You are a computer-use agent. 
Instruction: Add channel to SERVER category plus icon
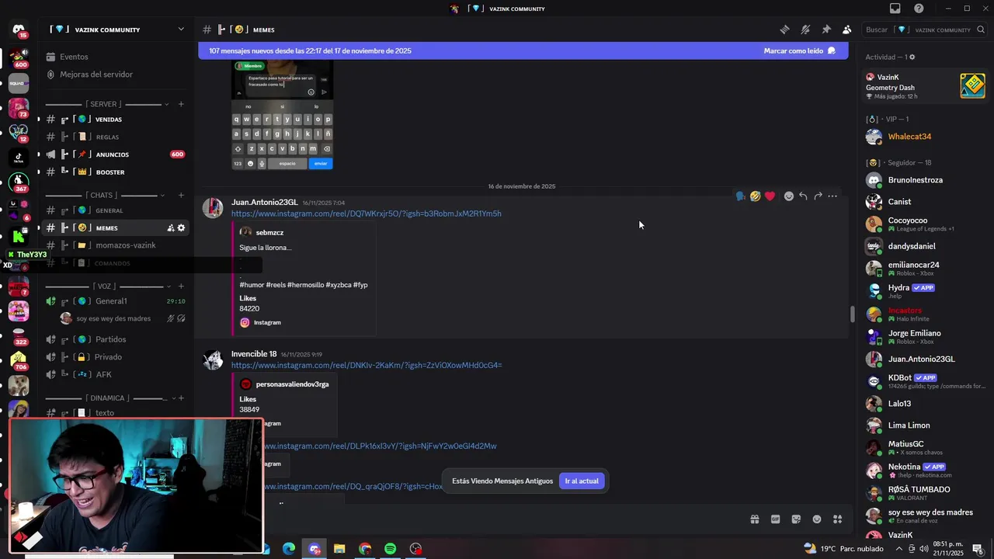pyautogui.click(x=181, y=104)
